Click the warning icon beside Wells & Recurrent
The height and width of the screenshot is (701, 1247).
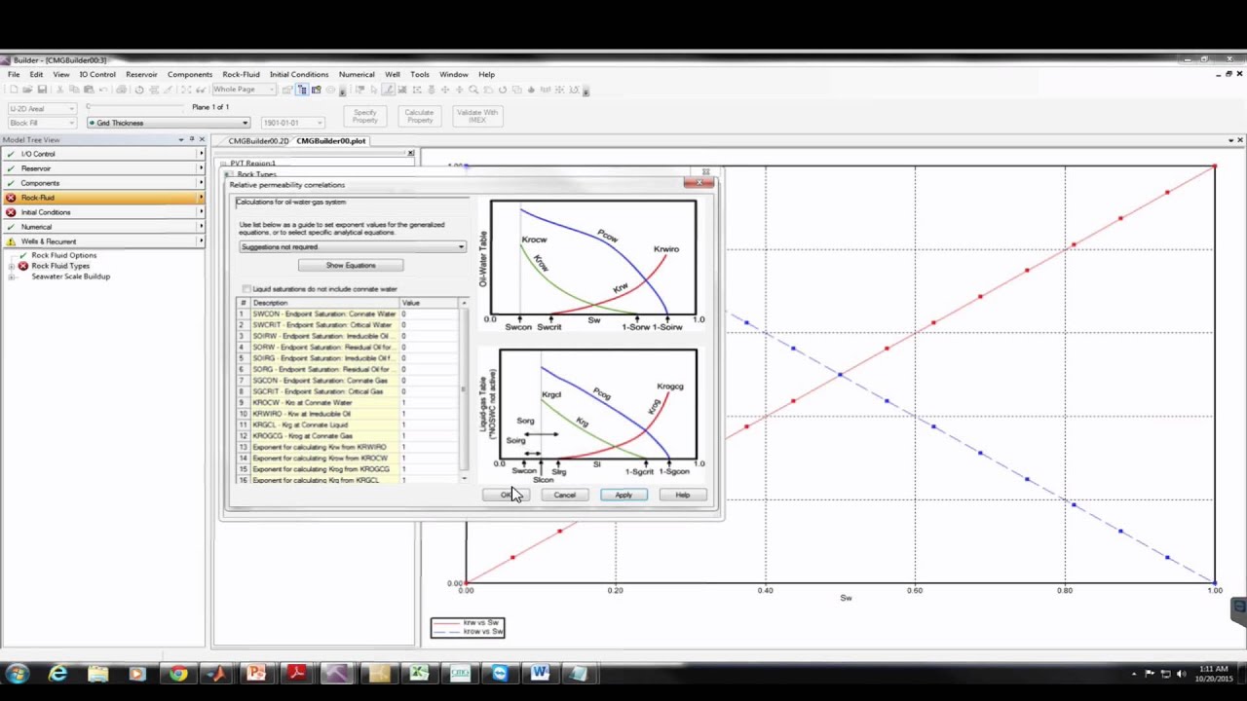[x=11, y=241]
